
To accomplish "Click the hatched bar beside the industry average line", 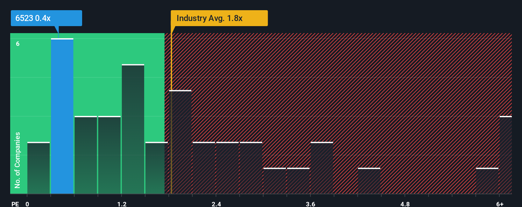I will click(180, 142).
